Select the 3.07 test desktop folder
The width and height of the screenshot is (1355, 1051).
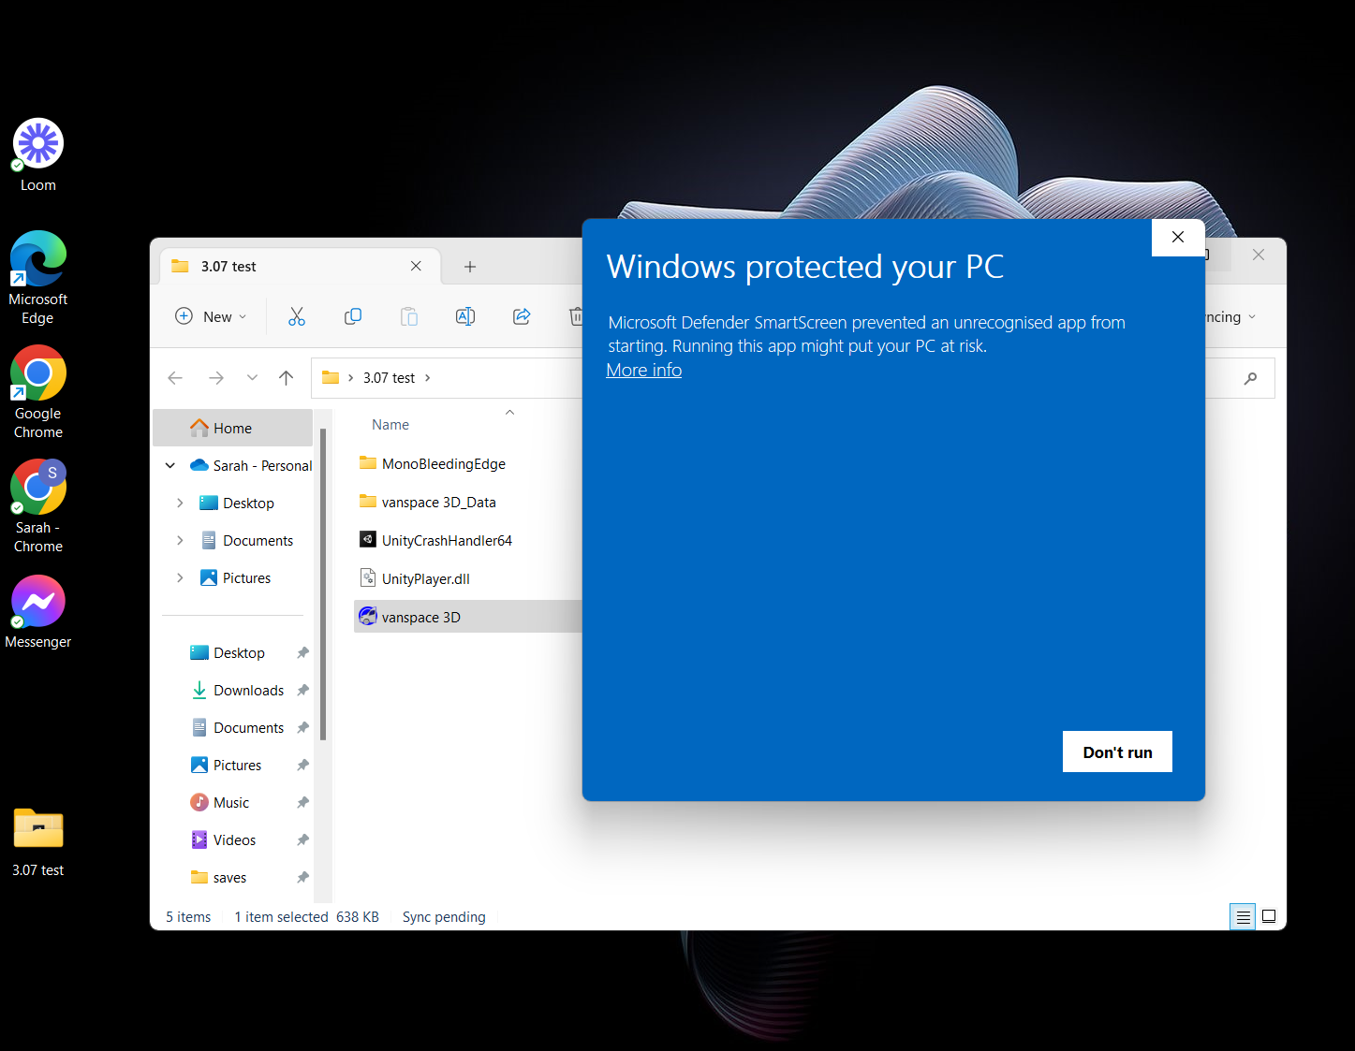point(37,842)
